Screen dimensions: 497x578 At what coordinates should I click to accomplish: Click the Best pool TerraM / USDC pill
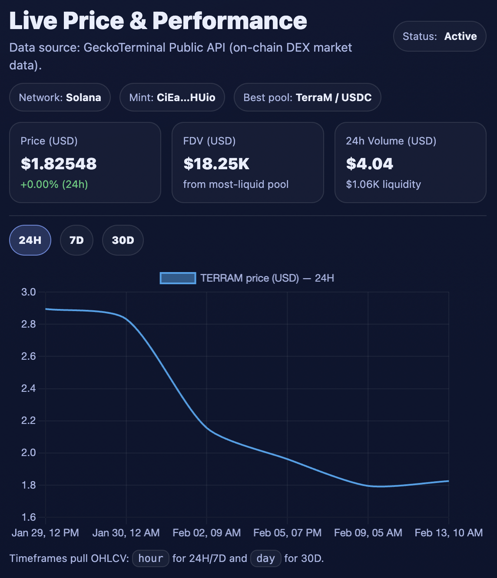[x=307, y=97]
